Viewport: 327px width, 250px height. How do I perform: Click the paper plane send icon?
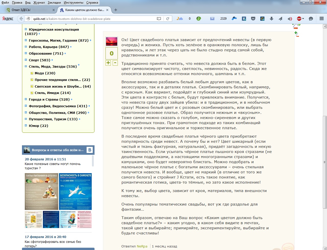click(281, 19)
